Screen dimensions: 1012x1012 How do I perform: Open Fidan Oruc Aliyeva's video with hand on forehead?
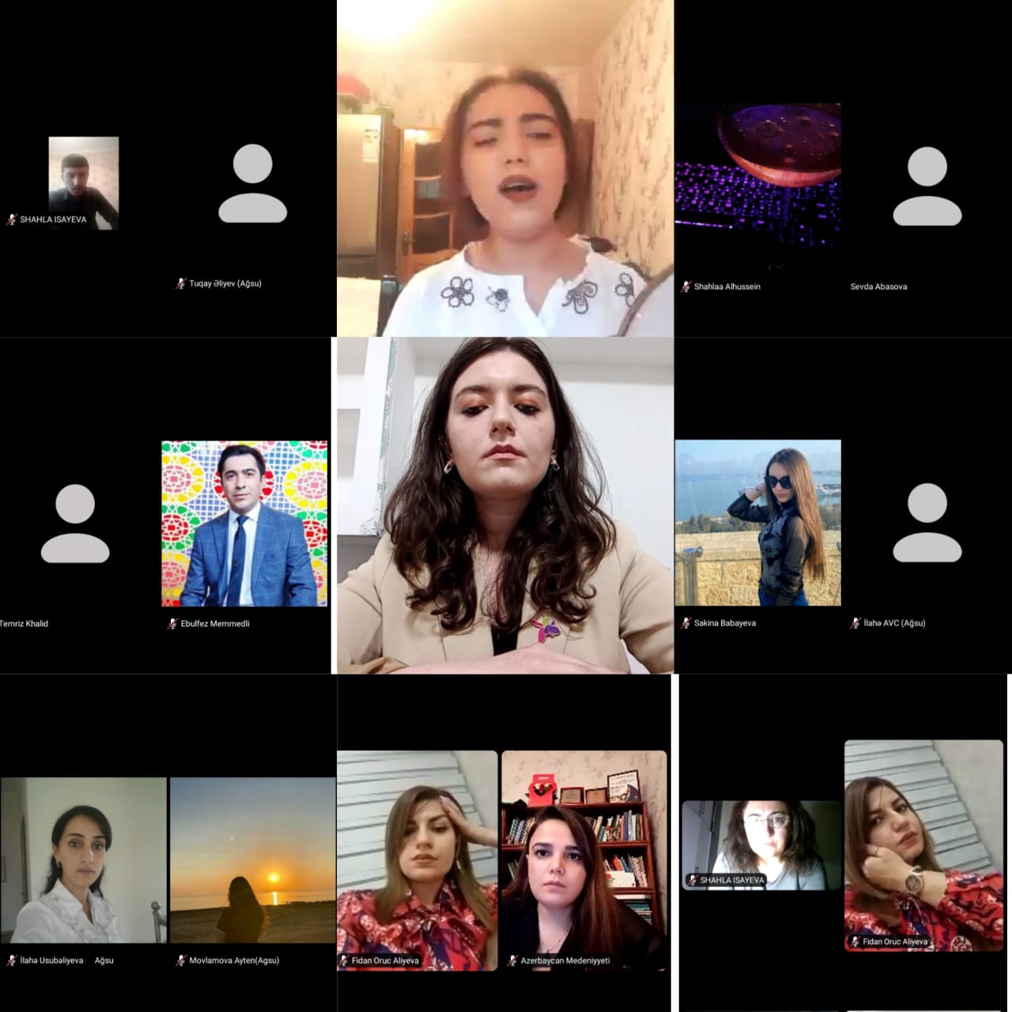pos(417,860)
